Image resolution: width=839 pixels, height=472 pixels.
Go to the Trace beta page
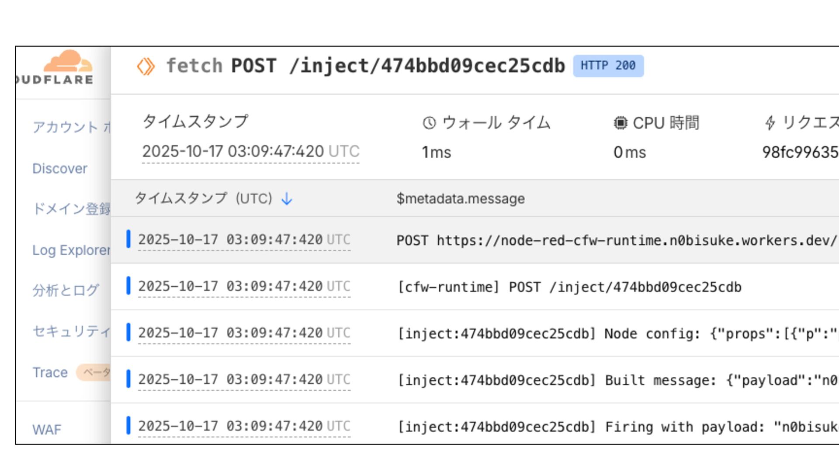(50, 373)
